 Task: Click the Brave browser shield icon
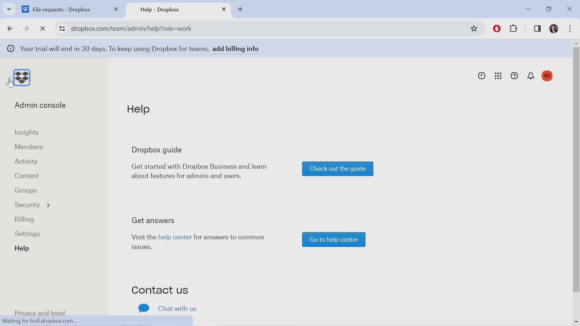click(x=497, y=28)
